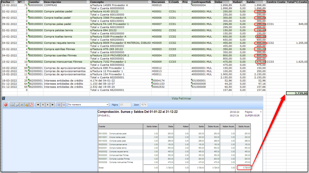309x173 pixels.
Task: Open the Debe column filter dropdown
Action: 231,2
